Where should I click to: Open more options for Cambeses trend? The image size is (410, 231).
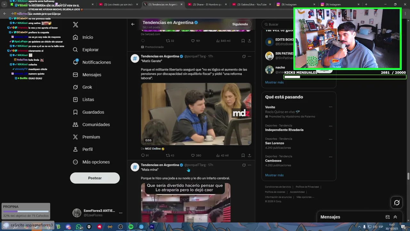click(x=331, y=157)
